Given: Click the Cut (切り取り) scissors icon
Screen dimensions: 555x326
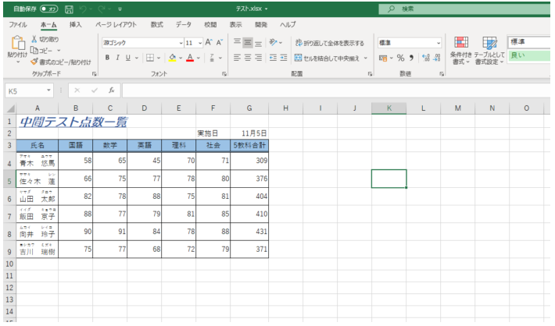Looking at the screenshot, I should (x=34, y=41).
